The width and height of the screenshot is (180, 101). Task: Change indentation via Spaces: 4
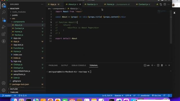(x=119, y=95)
